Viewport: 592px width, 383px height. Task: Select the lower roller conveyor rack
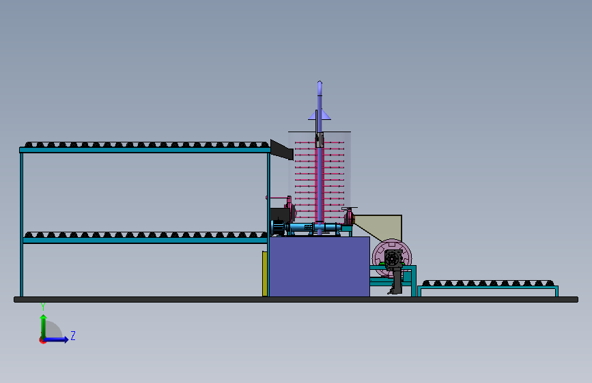pyautogui.click(x=145, y=238)
